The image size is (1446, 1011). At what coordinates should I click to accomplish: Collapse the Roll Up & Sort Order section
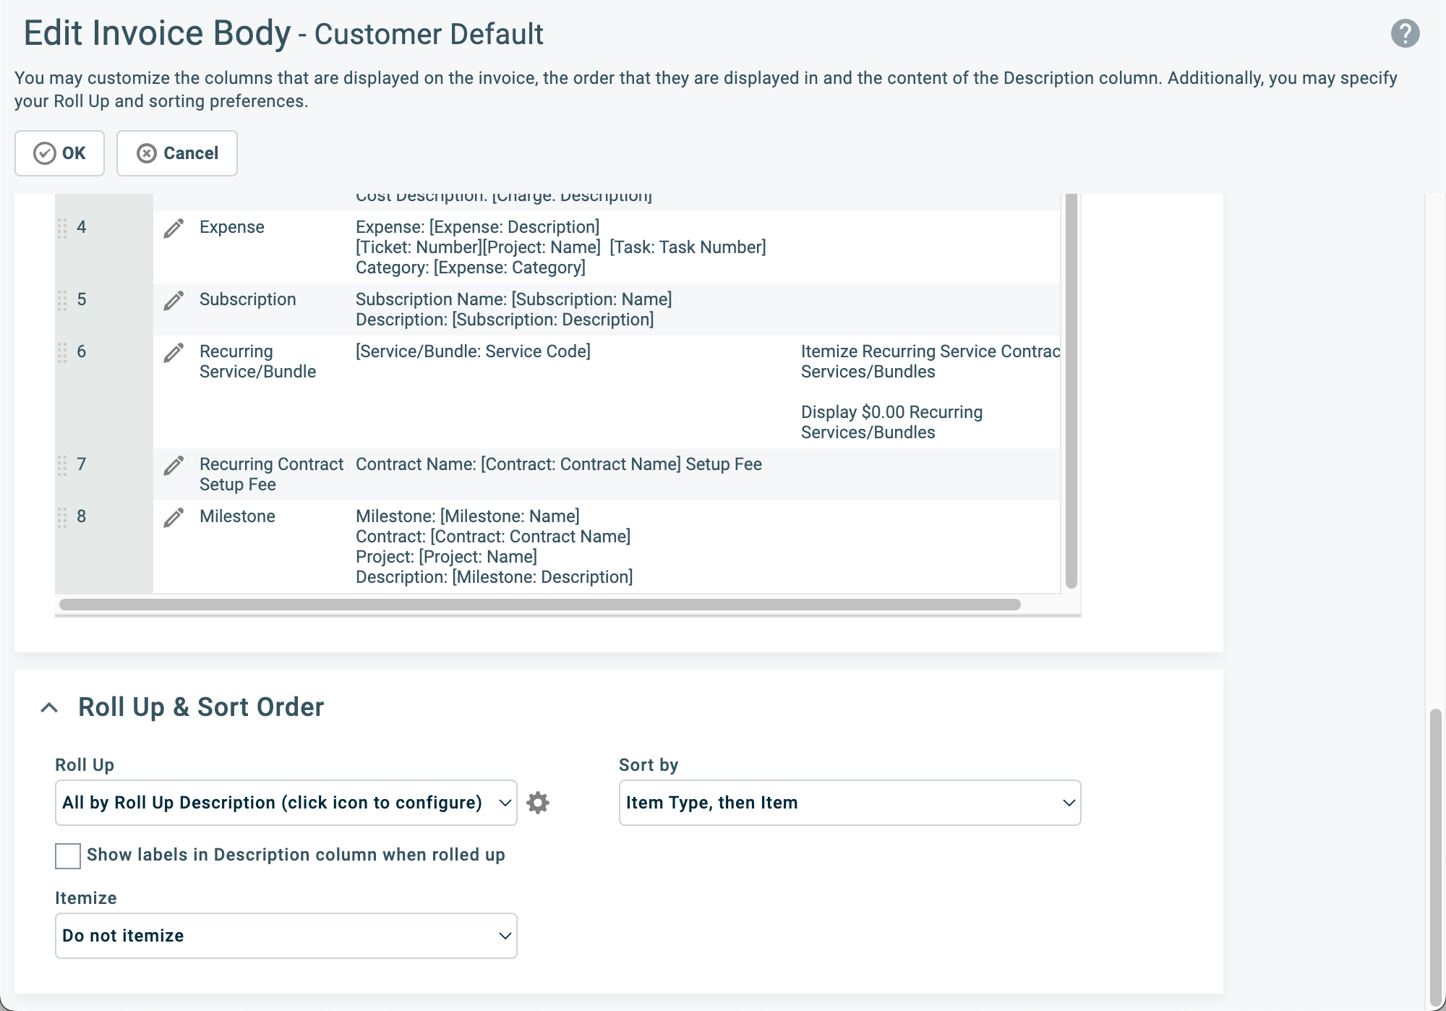[x=49, y=707]
